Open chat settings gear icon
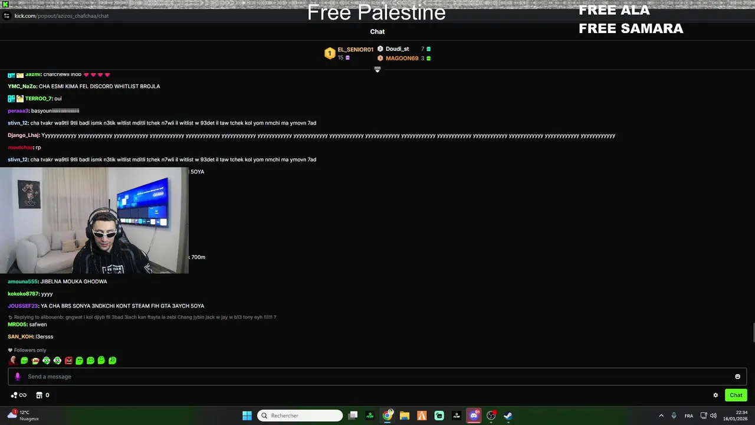 tap(715, 395)
